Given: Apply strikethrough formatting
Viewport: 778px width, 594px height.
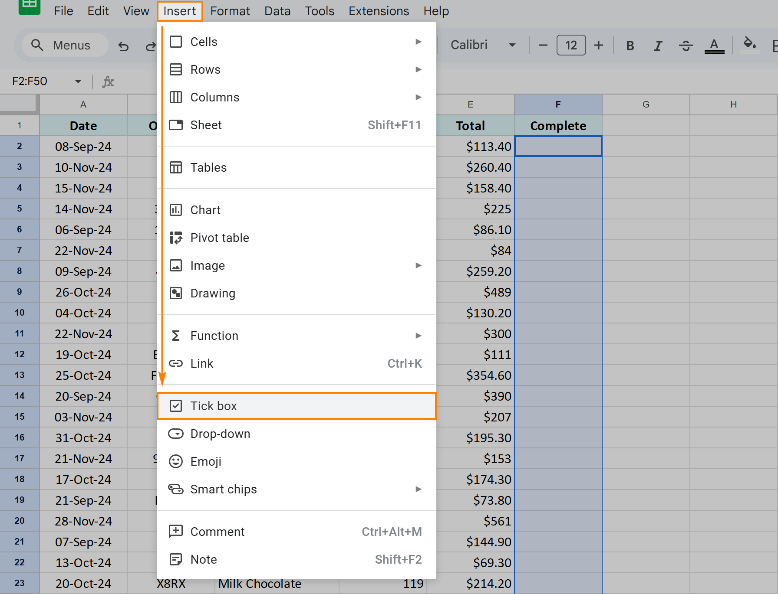Looking at the screenshot, I should (x=686, y=45).
